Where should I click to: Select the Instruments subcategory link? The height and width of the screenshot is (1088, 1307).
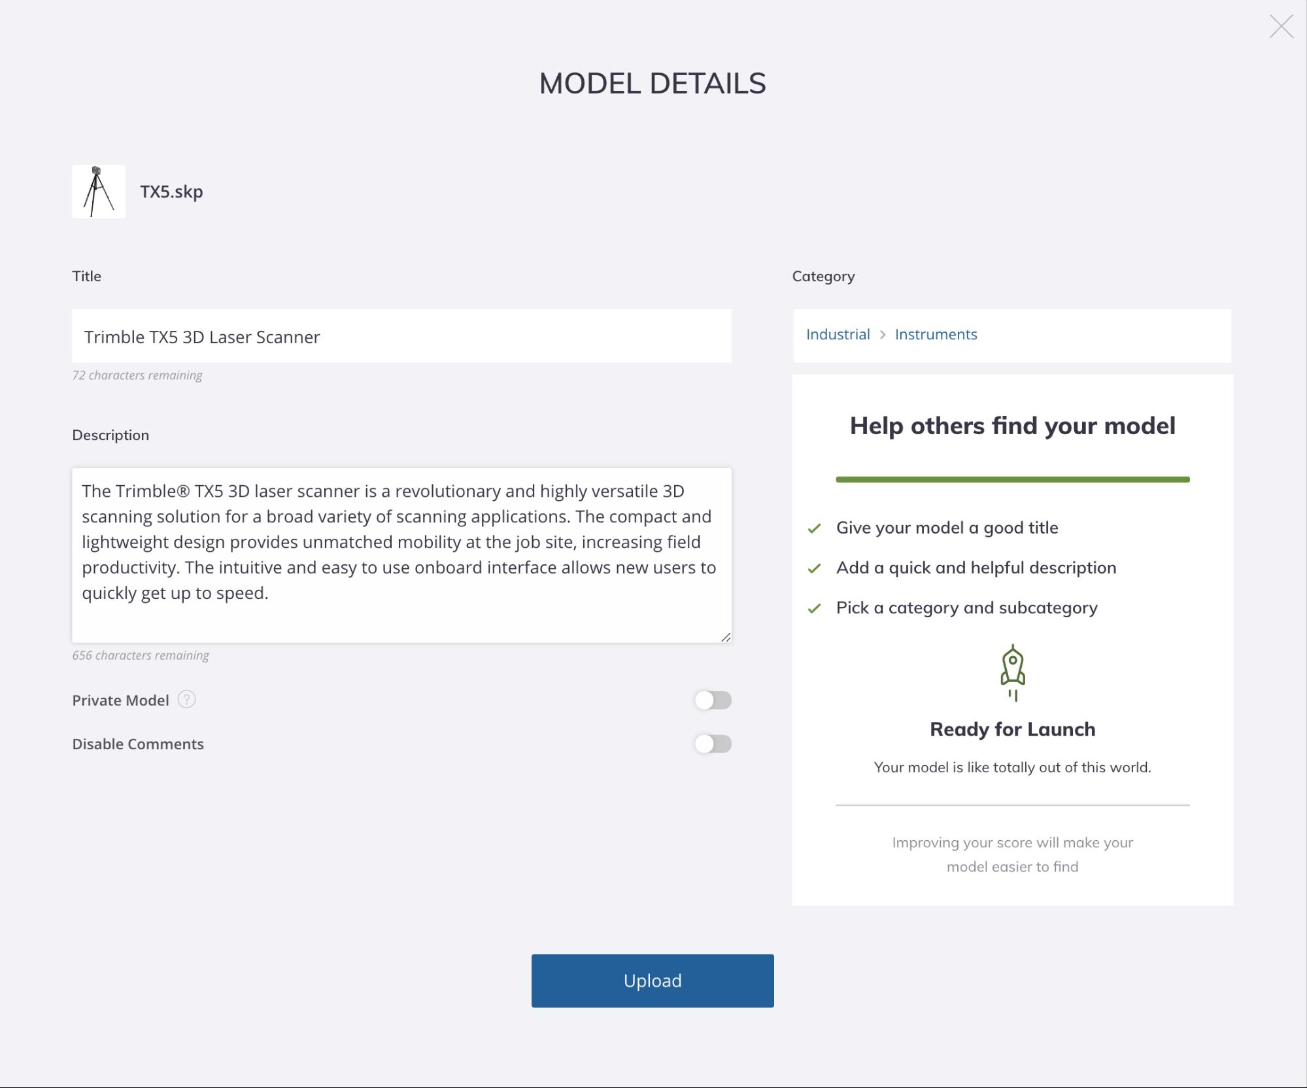pos(936,334)
